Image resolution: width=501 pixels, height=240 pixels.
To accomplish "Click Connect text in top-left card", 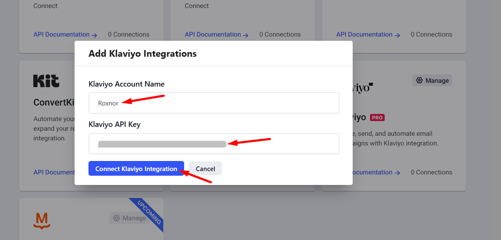I will click(x=46, y=6).
